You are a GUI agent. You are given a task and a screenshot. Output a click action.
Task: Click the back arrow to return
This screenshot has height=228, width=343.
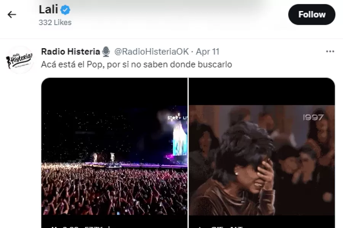pyautogui.click(x=12, y=14)
